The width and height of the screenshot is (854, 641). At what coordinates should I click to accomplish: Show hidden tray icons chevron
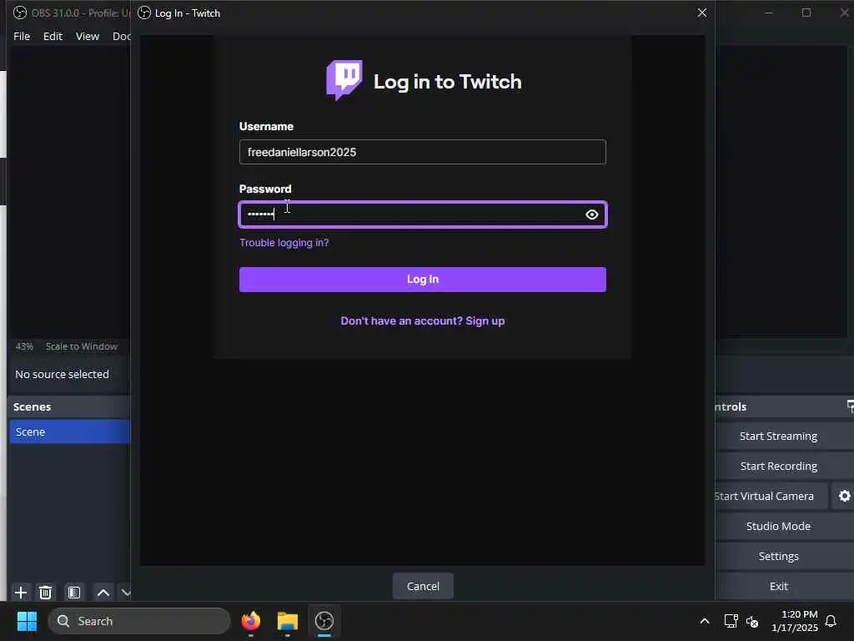704,621
